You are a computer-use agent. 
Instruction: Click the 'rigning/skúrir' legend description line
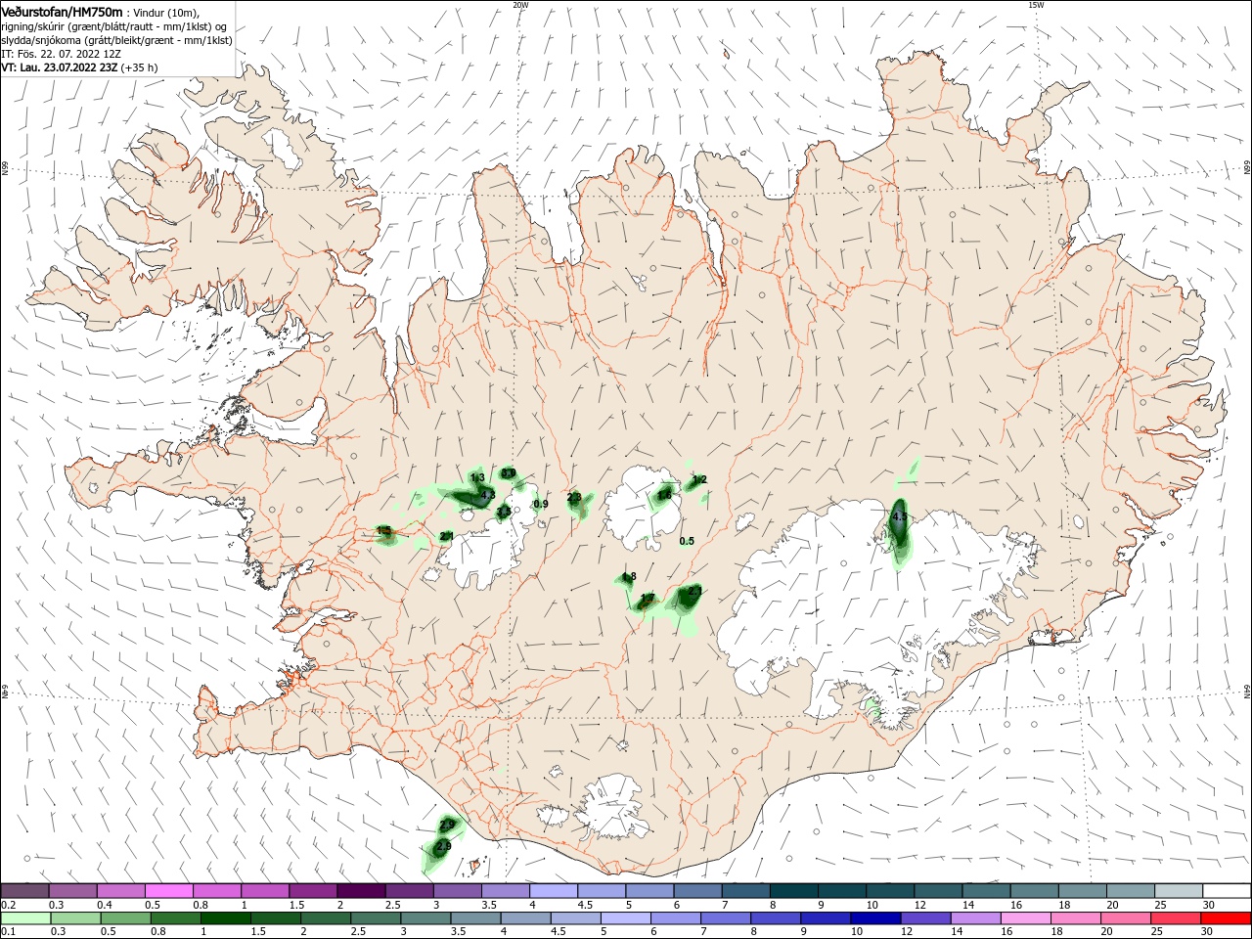[x=113, y=26]
